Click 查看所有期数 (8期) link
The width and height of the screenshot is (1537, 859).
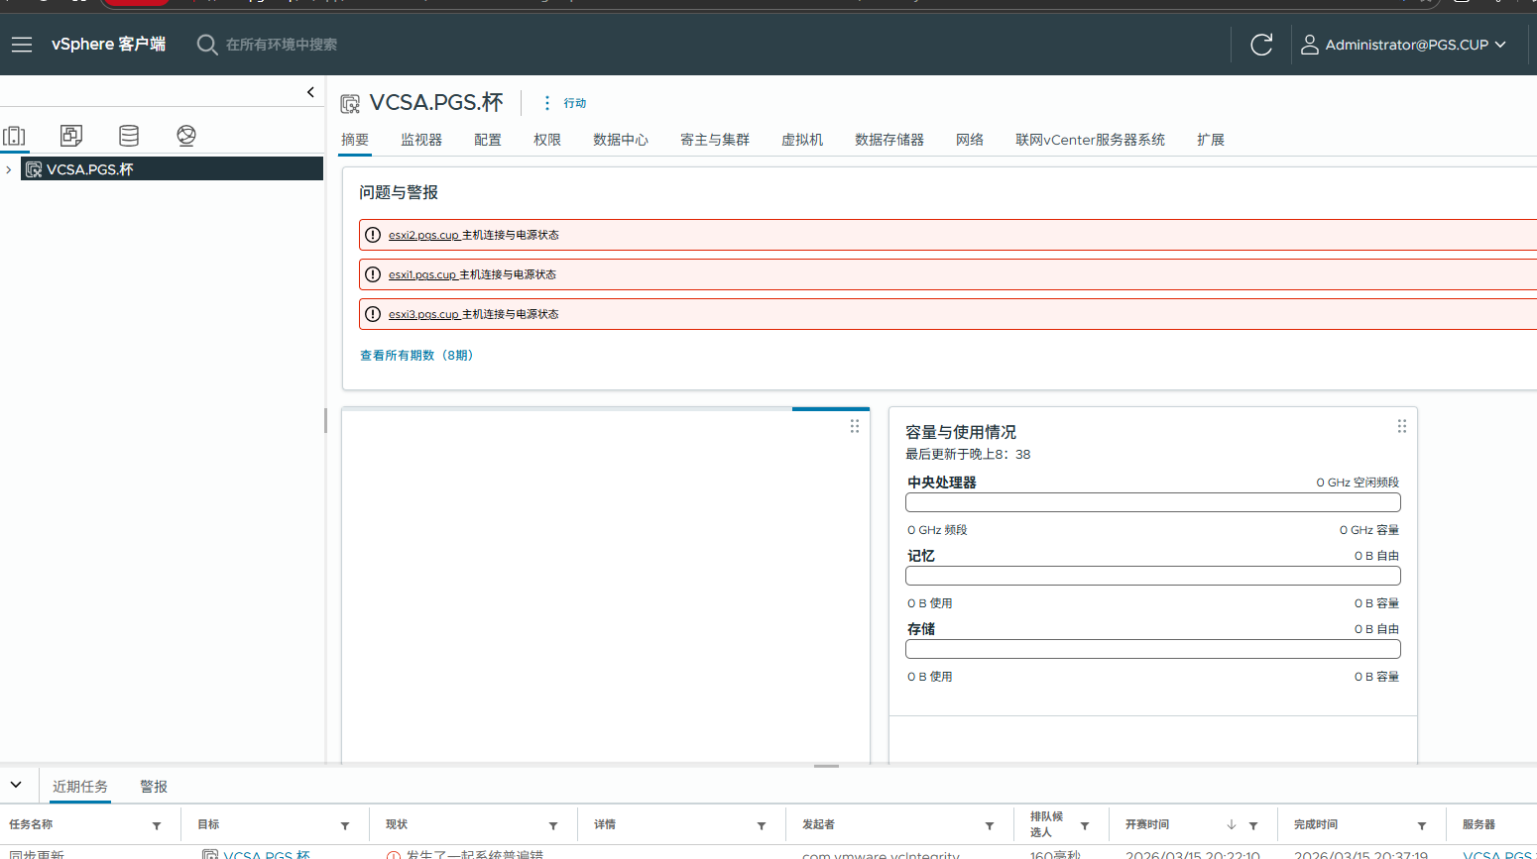point(416,355)
